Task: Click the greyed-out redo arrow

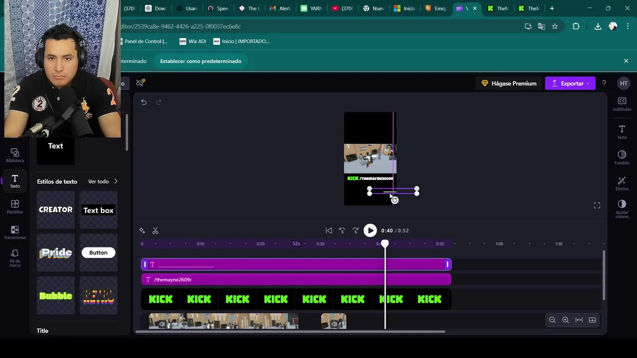Action: pyautogui.click(x=159, y=102)
